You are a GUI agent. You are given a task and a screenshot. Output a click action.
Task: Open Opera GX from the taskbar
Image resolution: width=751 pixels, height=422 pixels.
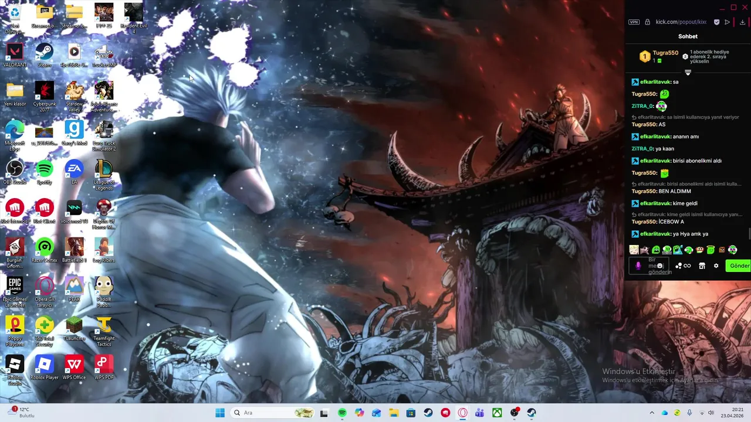[462, 413]
